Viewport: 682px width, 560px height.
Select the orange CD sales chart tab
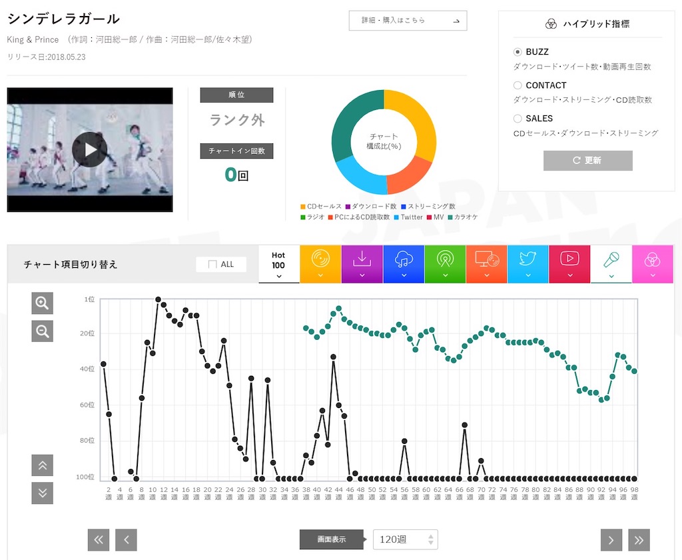point(320,264)
